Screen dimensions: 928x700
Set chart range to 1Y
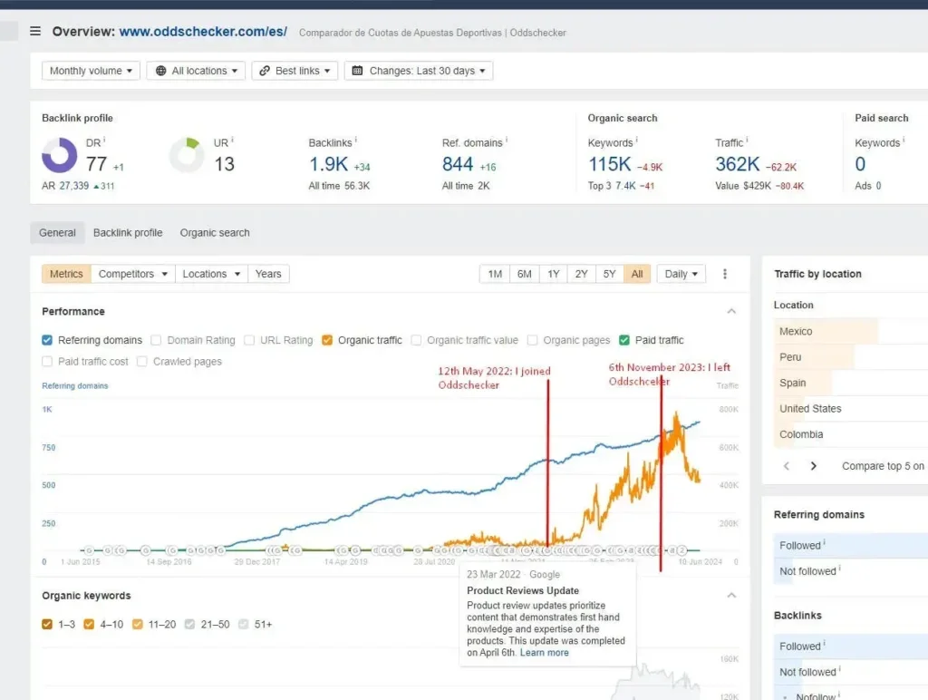tap(554, 274)
